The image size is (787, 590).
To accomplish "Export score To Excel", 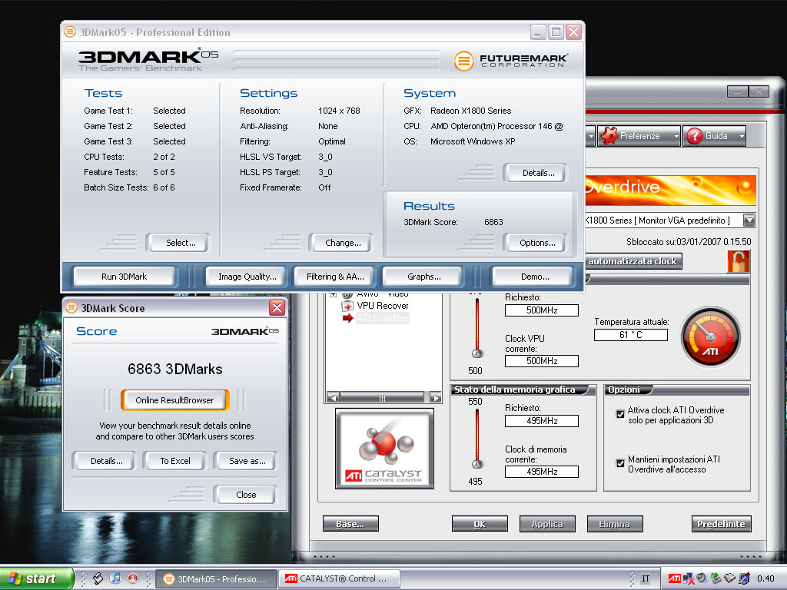I will coord(175,461).
